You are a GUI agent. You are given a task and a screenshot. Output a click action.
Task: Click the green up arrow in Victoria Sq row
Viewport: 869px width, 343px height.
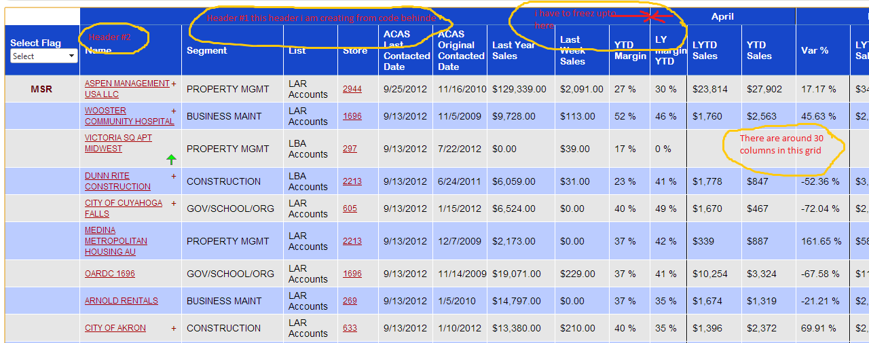tap(171, 160)
